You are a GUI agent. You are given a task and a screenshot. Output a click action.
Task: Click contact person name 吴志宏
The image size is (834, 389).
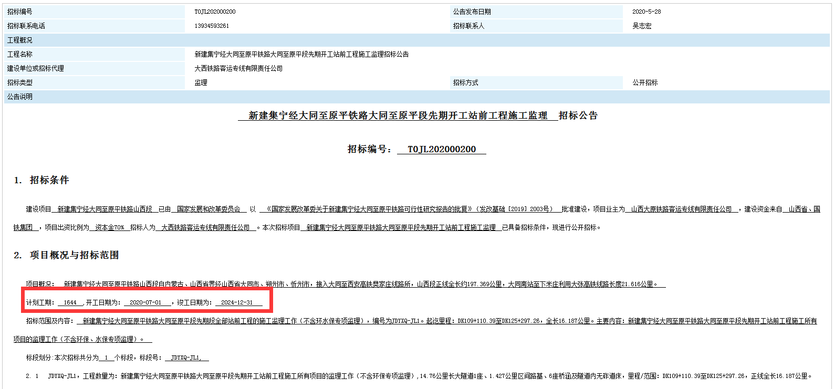[641, 26]
